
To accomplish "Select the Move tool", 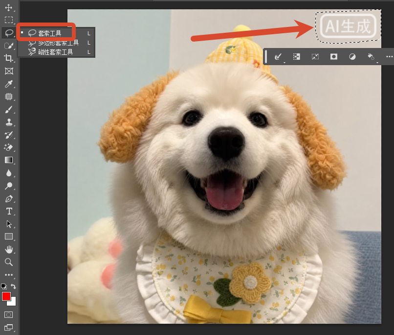I will 8,7.
